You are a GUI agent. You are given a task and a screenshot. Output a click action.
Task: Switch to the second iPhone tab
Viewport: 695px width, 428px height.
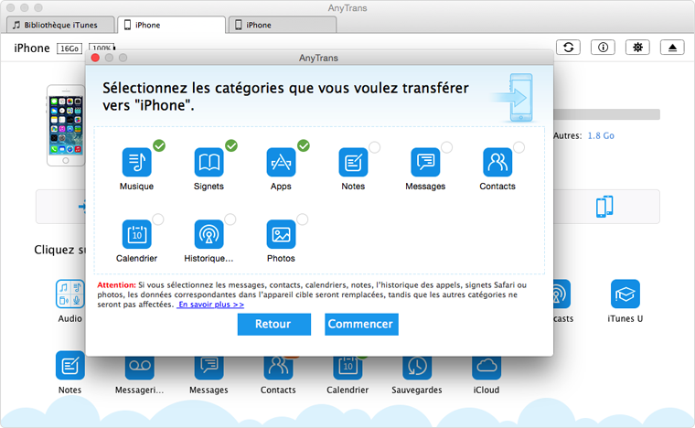[x=283, y=25]
